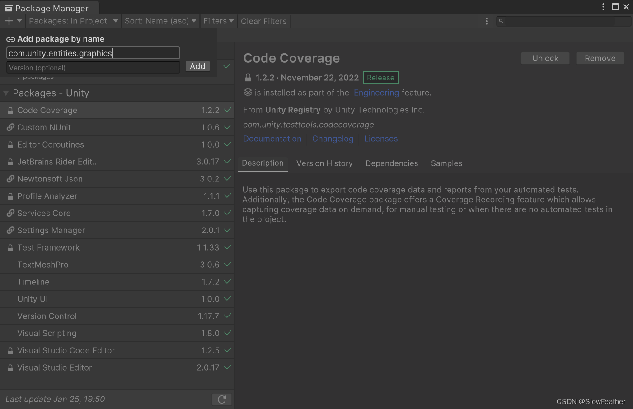Open Sort: Name (asc) dropdown
Viewport: 633px width, 409px height.
(x=160, y=21)
